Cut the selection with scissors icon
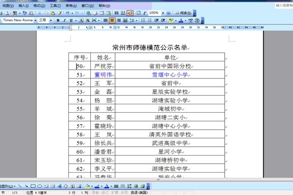The width and height of the screenshot is (293, 195). coord(40,13)
